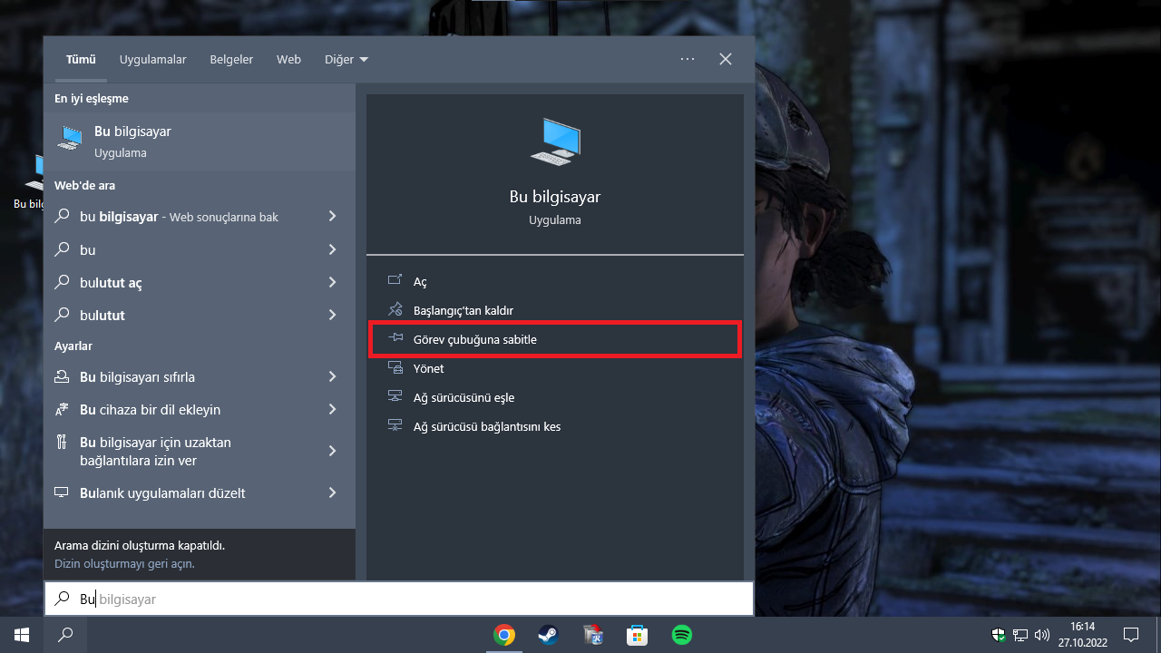Open Google Chrome from the taskbar
This screenshot has width=1161, height=653.
click(504, 635)
